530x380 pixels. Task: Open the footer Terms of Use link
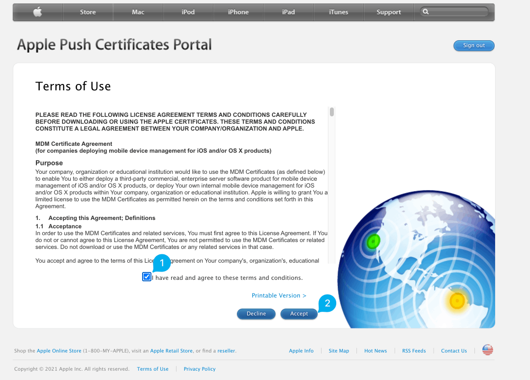(153, 369)
